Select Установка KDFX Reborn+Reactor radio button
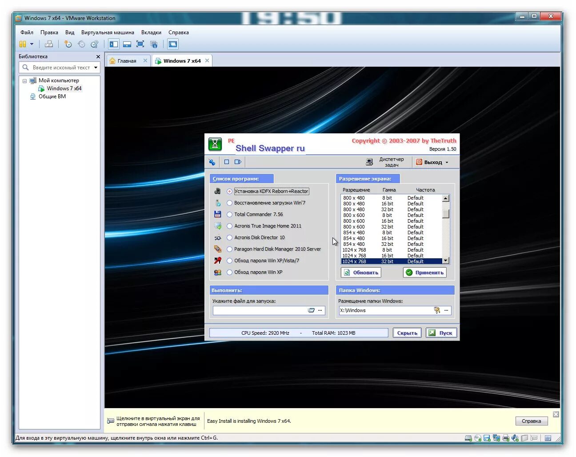 tap(229, 191)
